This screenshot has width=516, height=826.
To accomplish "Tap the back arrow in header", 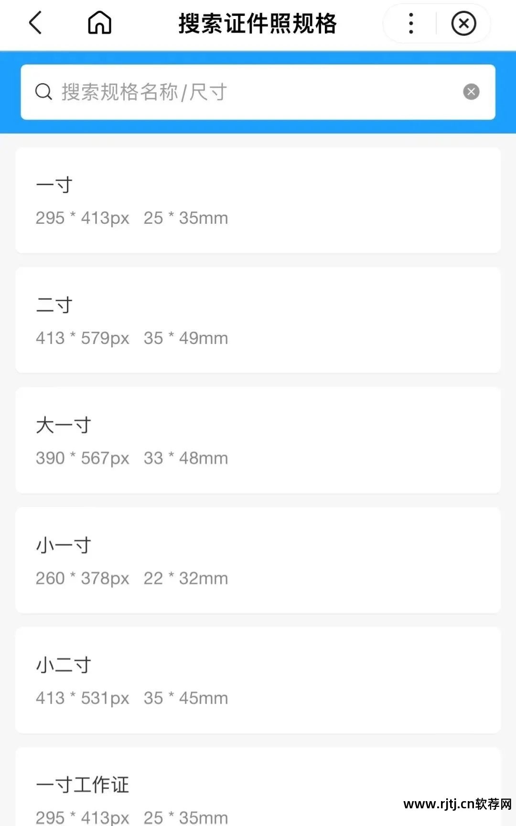I will (36, 23).
